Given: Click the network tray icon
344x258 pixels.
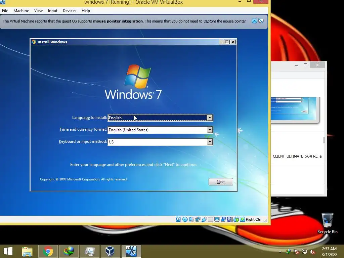Looking at the screenshot, I should [304, 252].
